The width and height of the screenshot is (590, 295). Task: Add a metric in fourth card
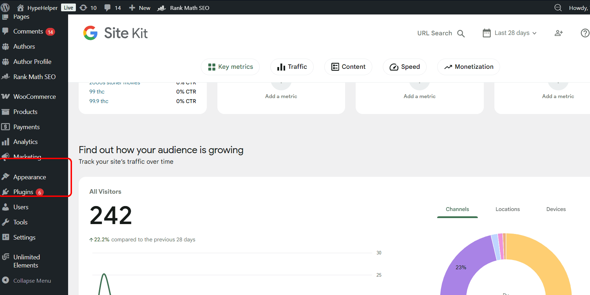coord(558,96)
